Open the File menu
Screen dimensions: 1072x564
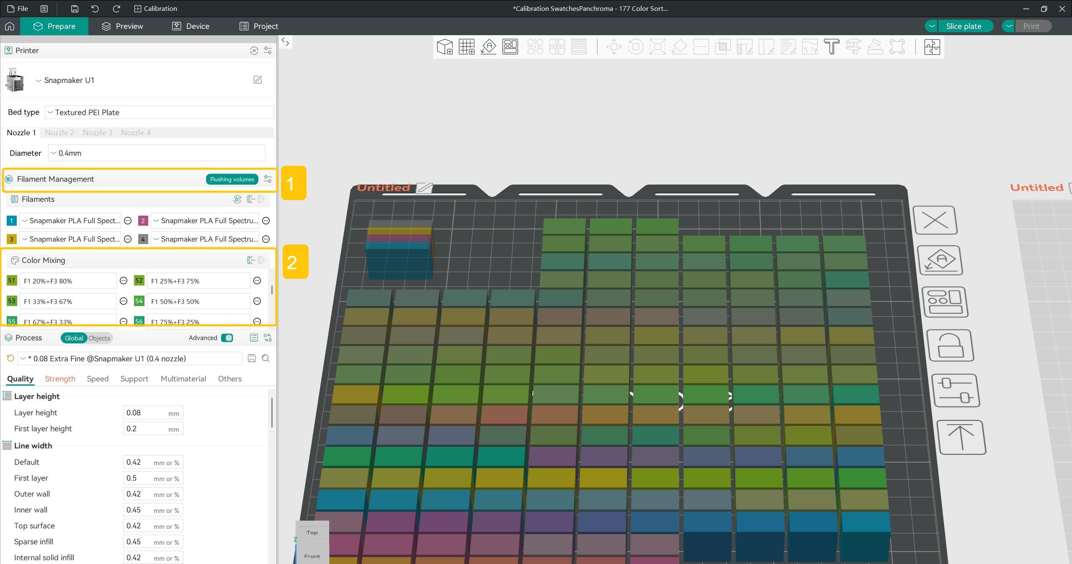coord(18,8)
